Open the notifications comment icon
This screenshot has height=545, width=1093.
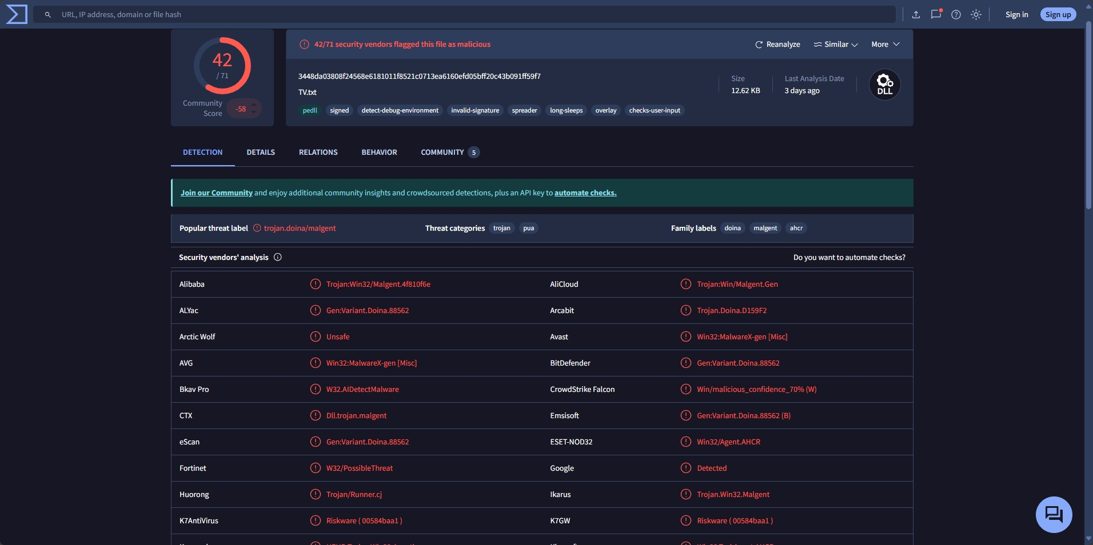pyautogui.click(x=935, y=14)
